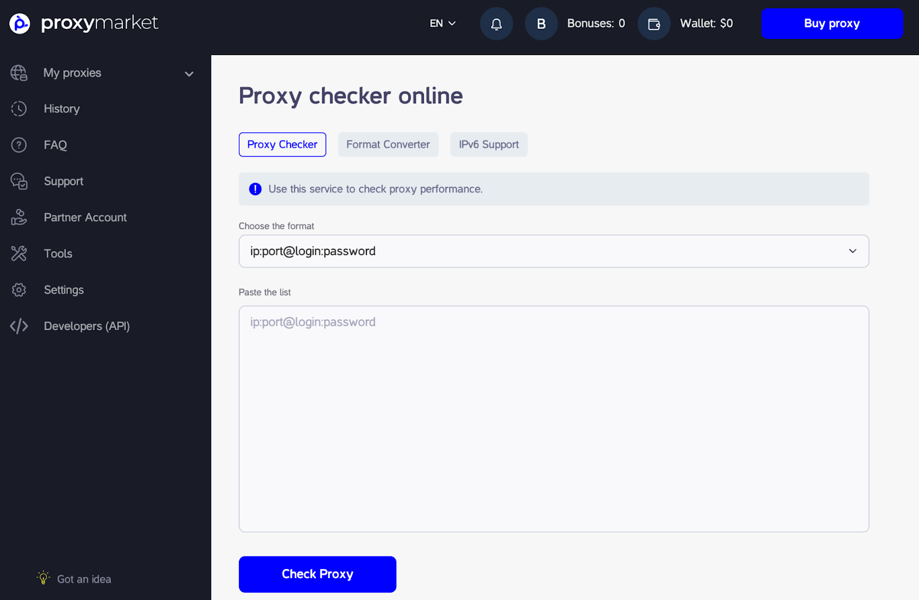The image size is (919, 600).
Task: Expand the My proxies chevron
Action: click(189, 74)
